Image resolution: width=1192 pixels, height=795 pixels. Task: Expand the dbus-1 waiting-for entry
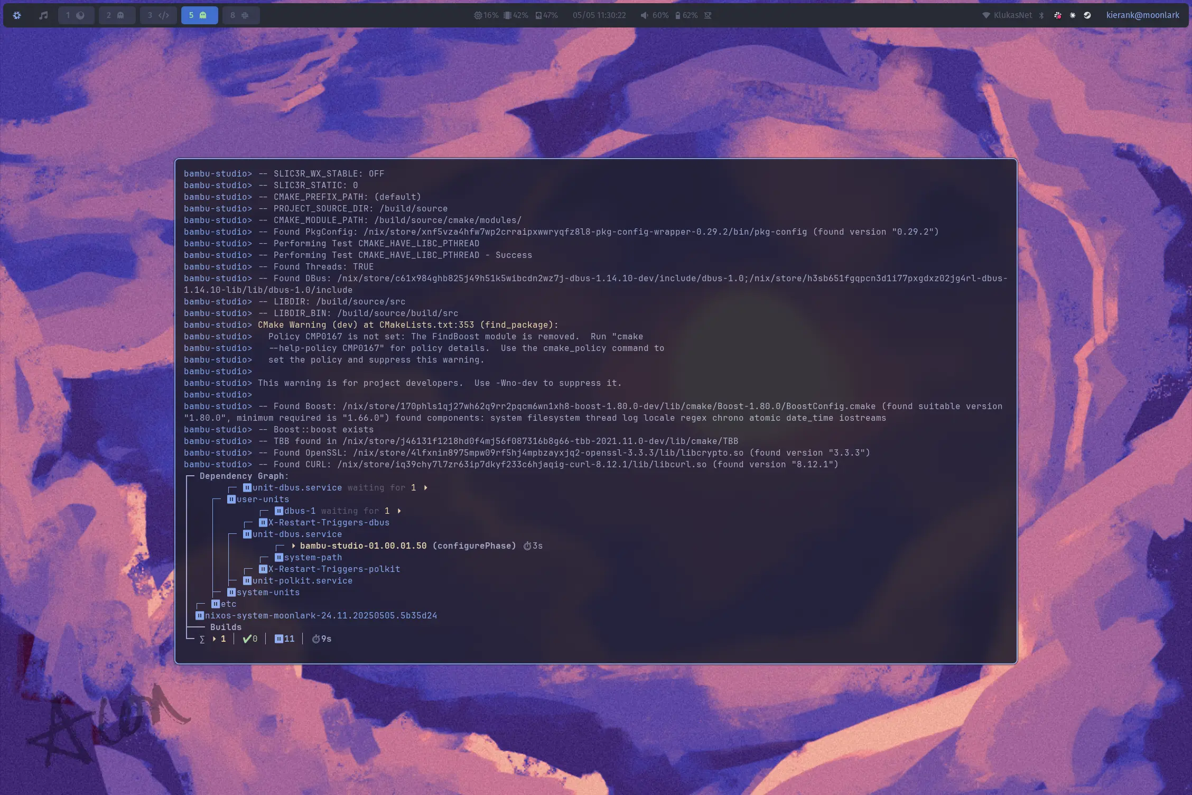click(x=399, y=511)
